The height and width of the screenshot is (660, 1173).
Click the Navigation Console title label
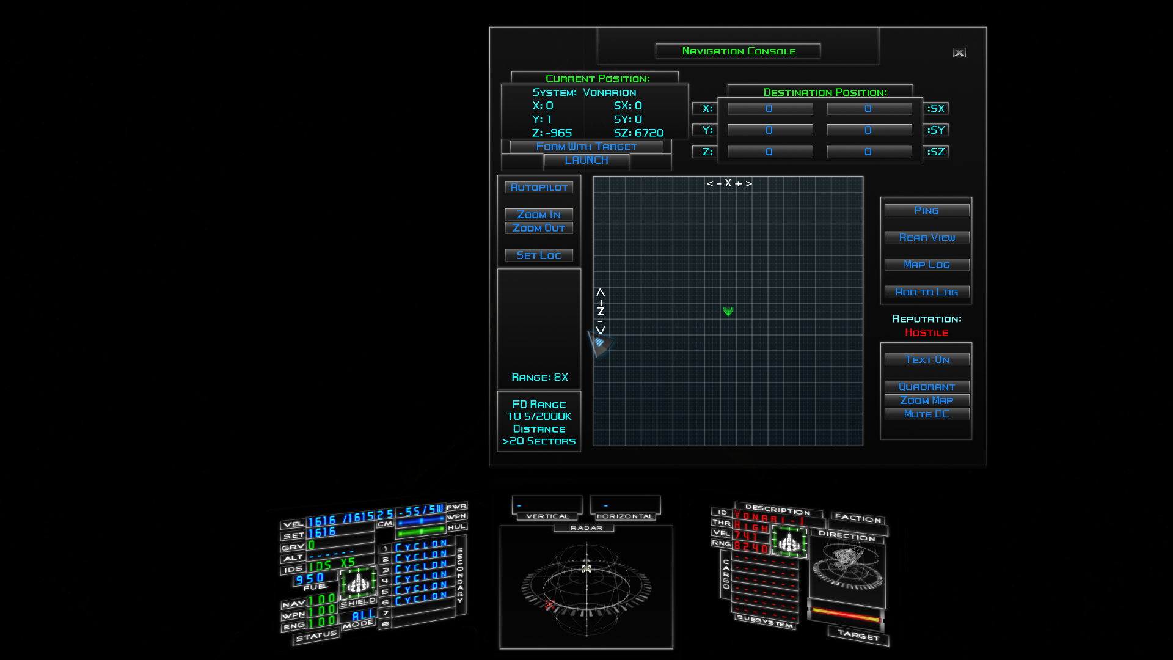[x=739, y=51]
